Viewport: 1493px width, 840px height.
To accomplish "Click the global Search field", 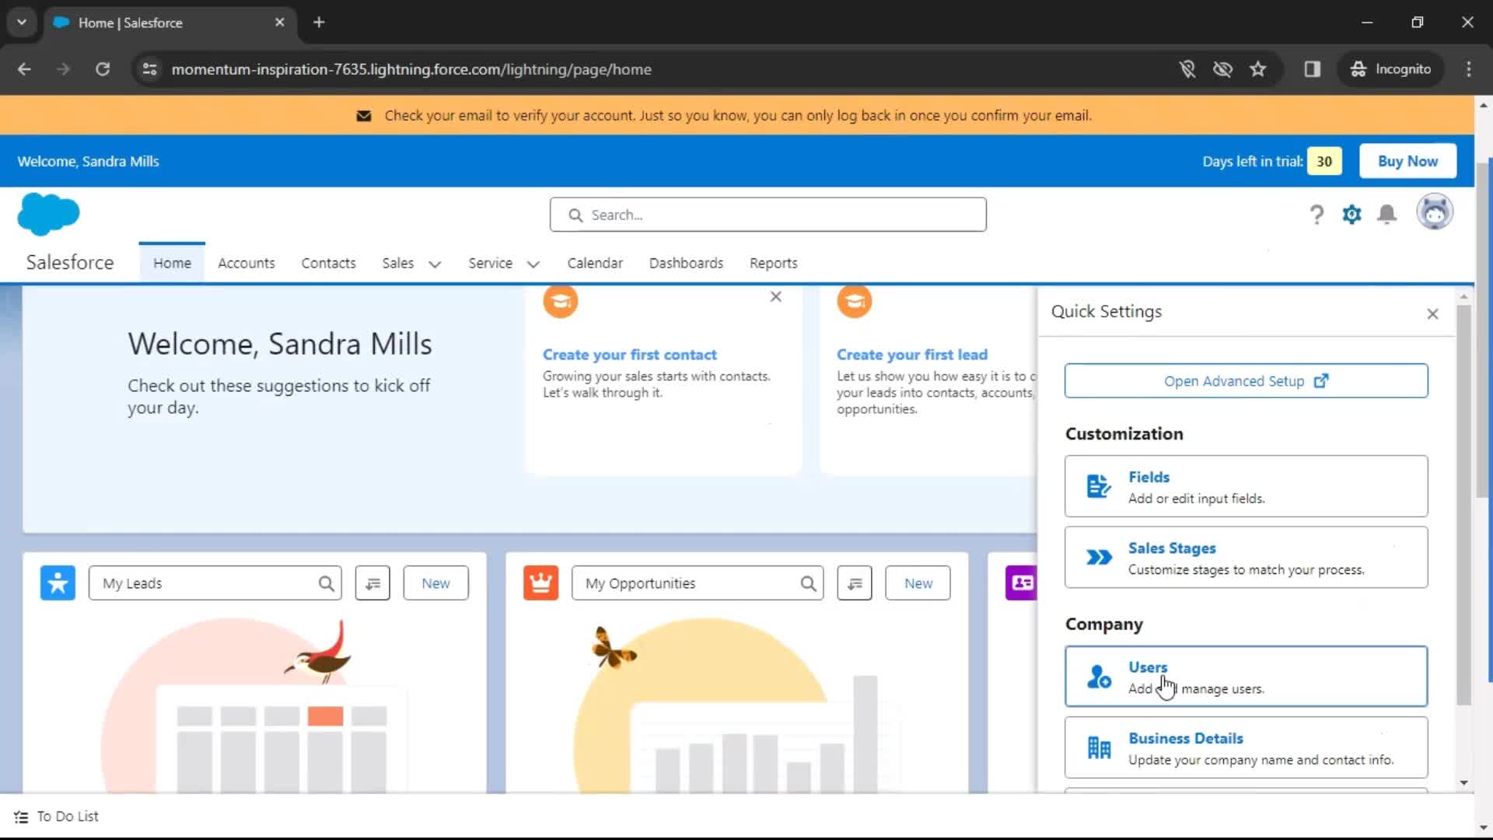I will [x=767, y=215].
